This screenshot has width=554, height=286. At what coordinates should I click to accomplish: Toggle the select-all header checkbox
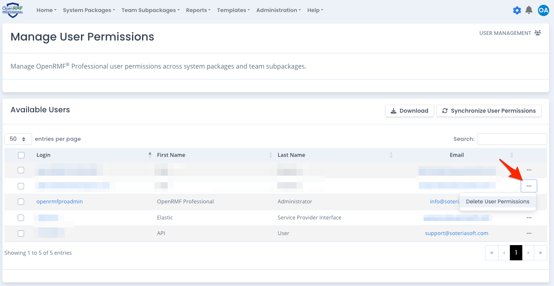tap(21, 155)
